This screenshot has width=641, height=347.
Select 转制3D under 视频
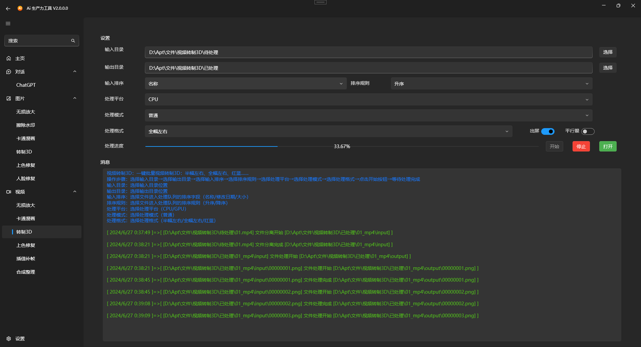42,232
